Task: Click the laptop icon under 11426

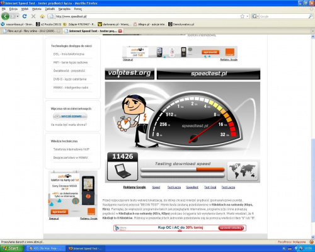Action: [122, 171]
